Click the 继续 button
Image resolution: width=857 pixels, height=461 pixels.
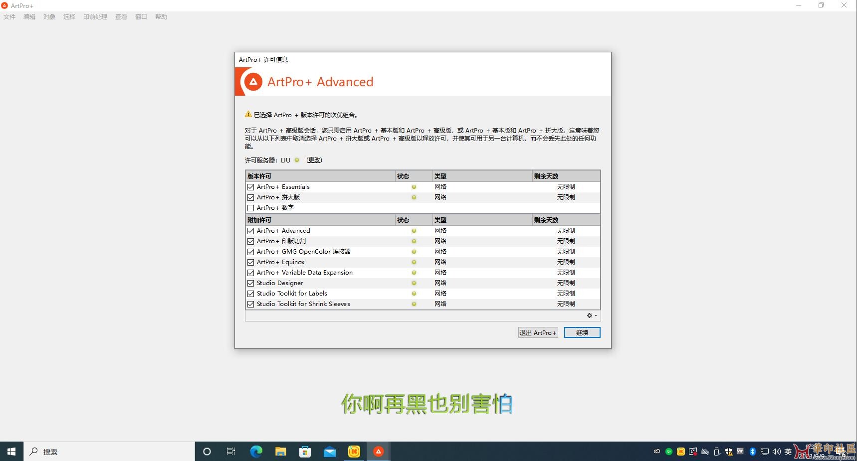tap(582, 332)
